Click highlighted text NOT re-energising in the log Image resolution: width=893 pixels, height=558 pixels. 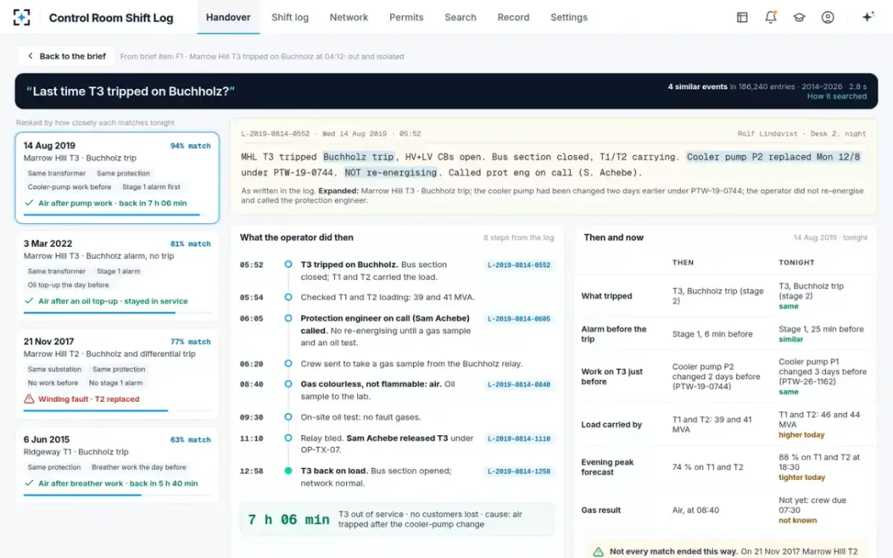[x=391, y=173]
